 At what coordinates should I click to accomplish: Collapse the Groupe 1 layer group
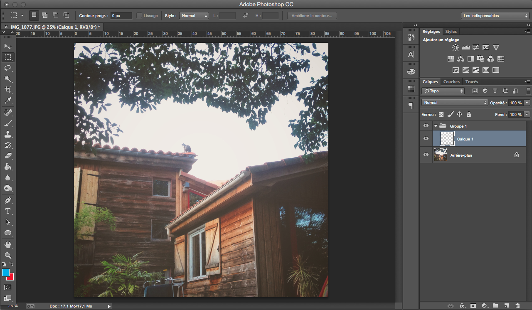pyautogui.click(x=436, y=126)
